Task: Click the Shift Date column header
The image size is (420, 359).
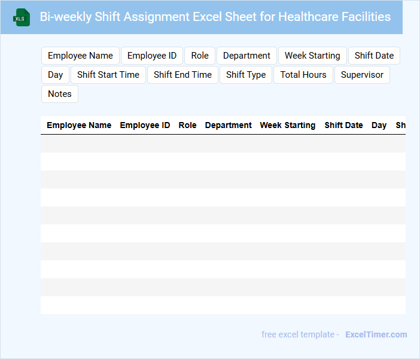Action: coord(344,126)
